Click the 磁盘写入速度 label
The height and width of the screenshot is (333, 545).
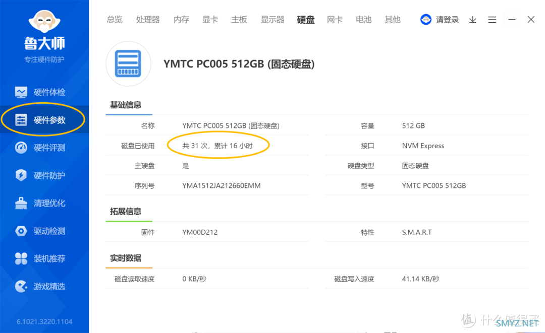click(354, 279)
